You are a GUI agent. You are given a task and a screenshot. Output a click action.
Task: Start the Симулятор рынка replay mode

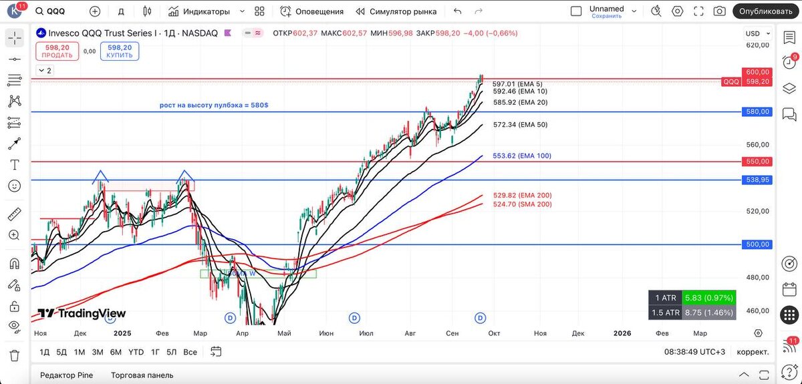[396, 11]
